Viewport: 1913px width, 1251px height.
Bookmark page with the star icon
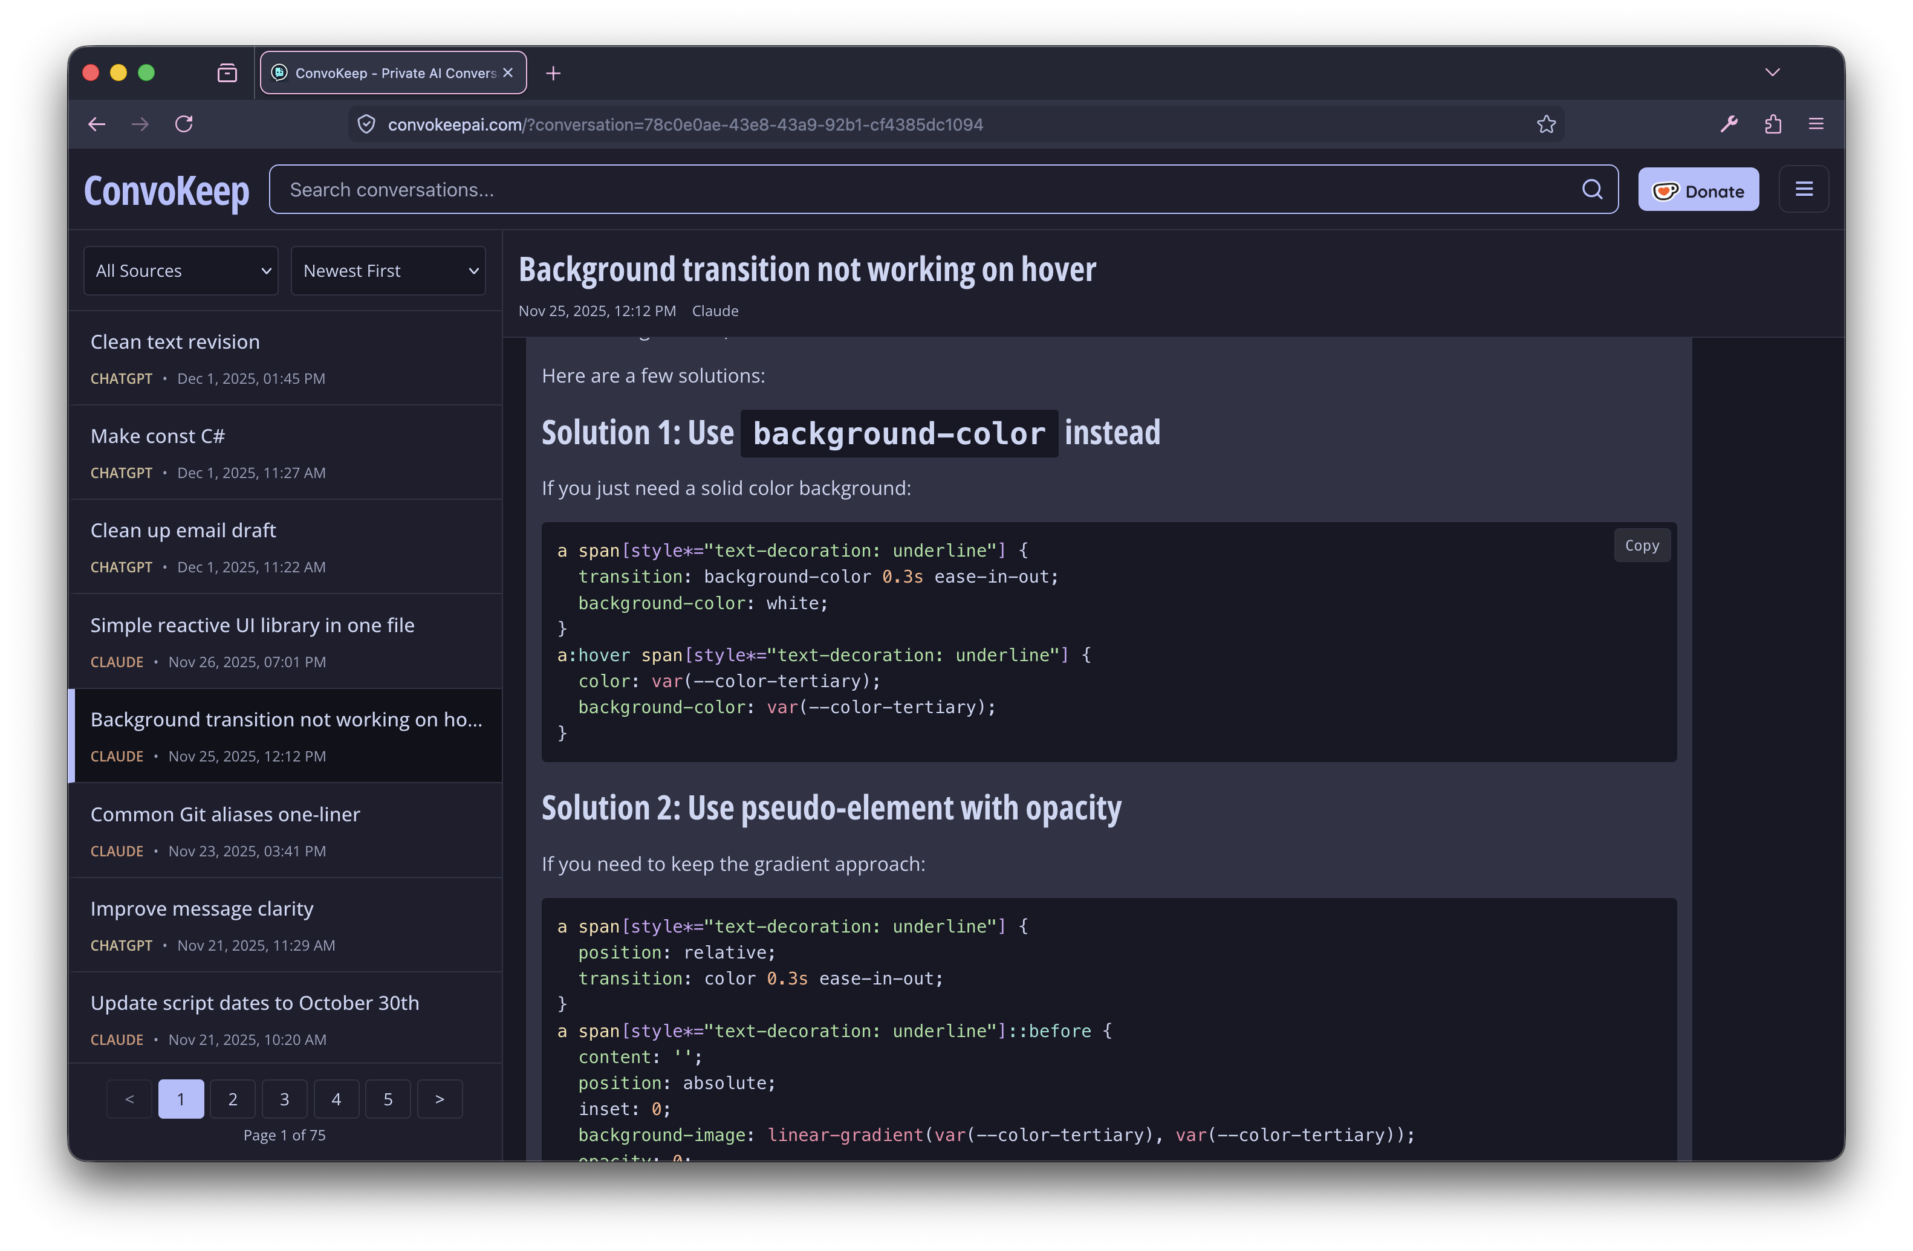[1547, 124]
